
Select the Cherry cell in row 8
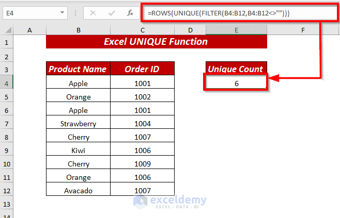tap(78, 136)
